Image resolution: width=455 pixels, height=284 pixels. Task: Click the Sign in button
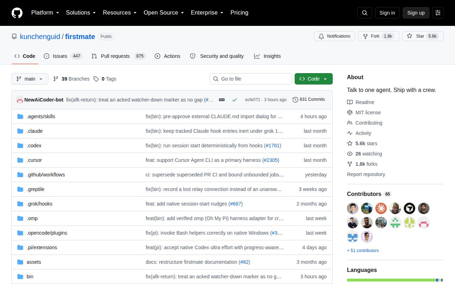(x=387, y=13)
